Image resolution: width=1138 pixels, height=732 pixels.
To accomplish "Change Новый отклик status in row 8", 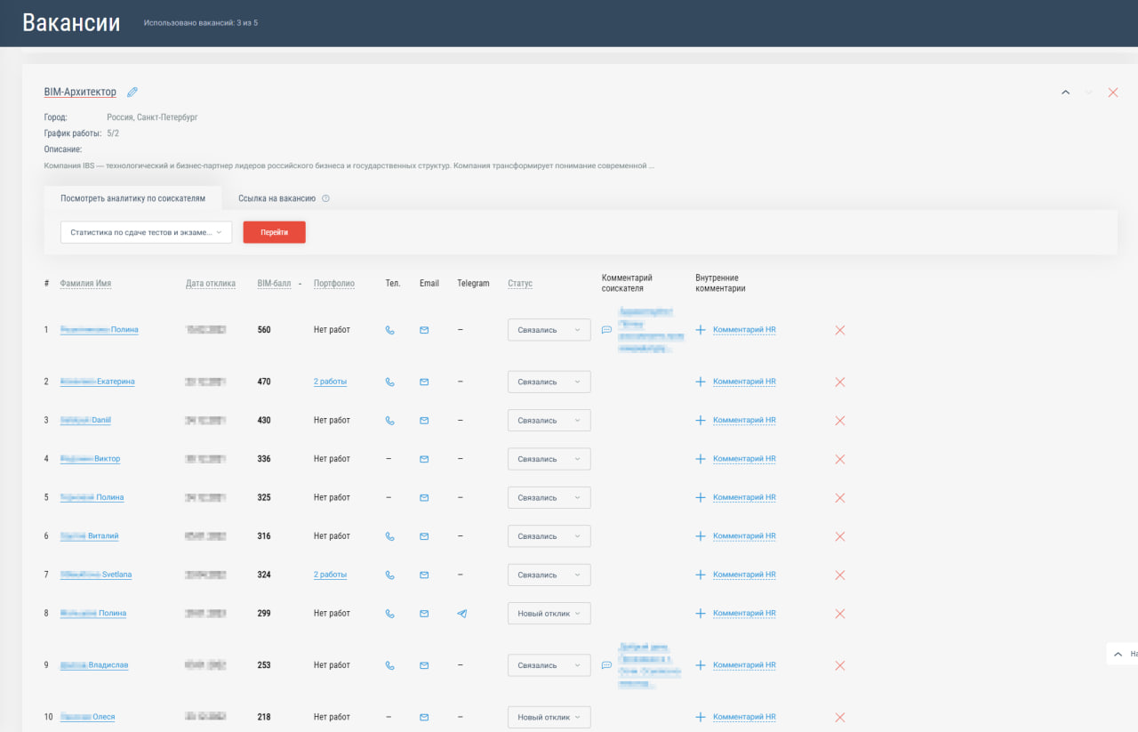I will (x=549, y=614).
